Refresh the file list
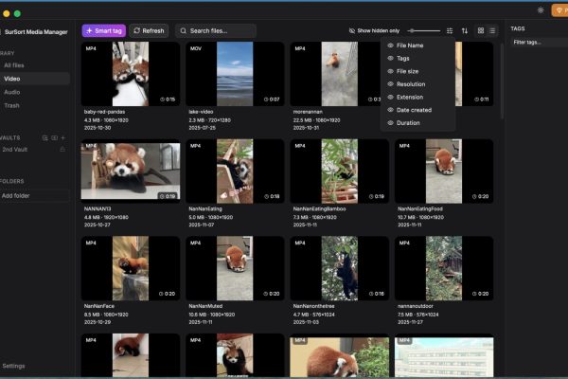Viewport: 568px width, 379px height. (x=149, y=31)
